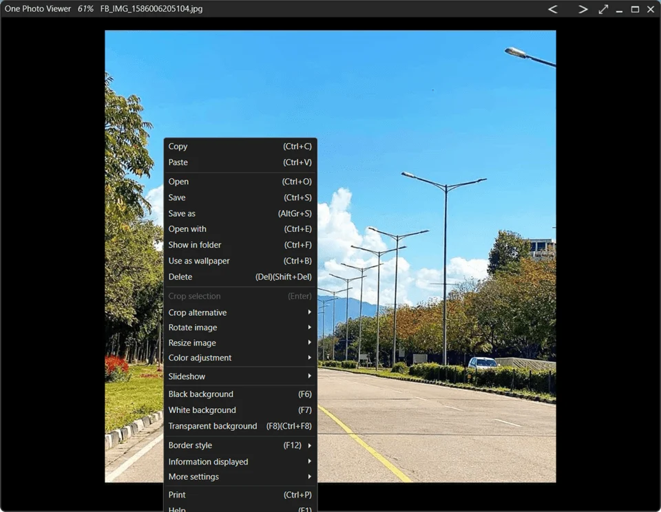Image resolution: width=661 pixels, height=512 pixels.
Task: Close the One Photo Viewer window
Action: [x=651, y=9]
